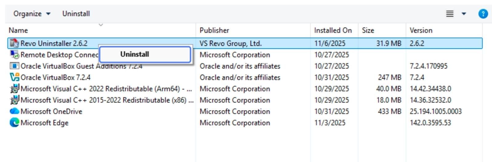Screen dimensions: 492x162
Task: Click the Version column header
Action: [x=421, y=30]
